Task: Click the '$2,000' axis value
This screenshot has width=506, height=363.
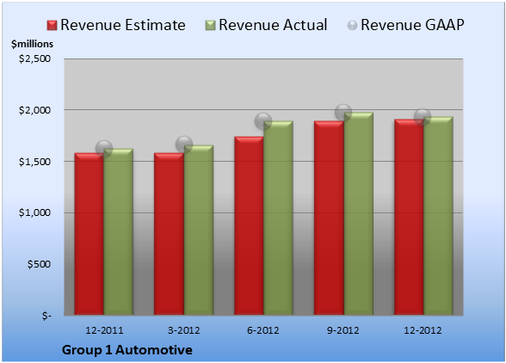Action: [x=34, y=110]
